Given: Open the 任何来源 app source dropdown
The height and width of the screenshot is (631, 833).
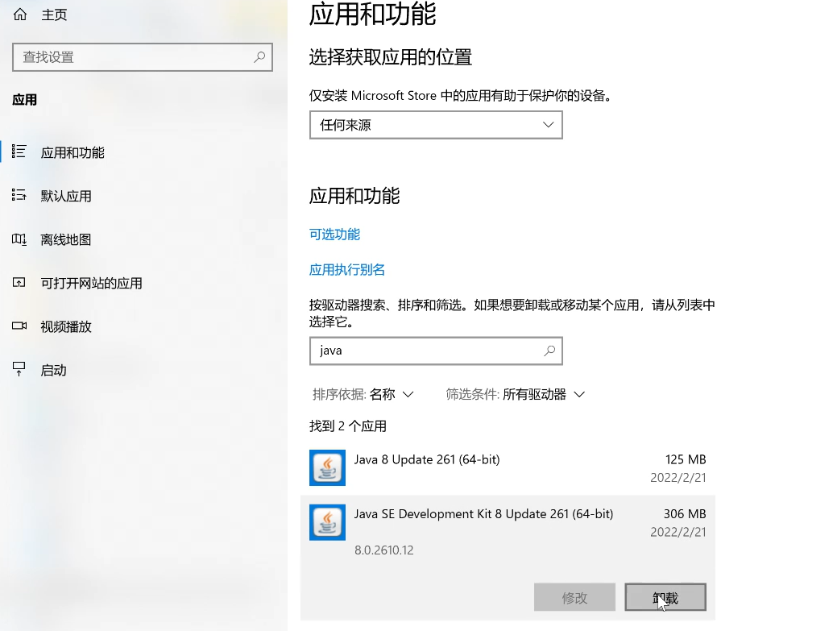Looking at the screenshot, I should click(x=436, y=125).
